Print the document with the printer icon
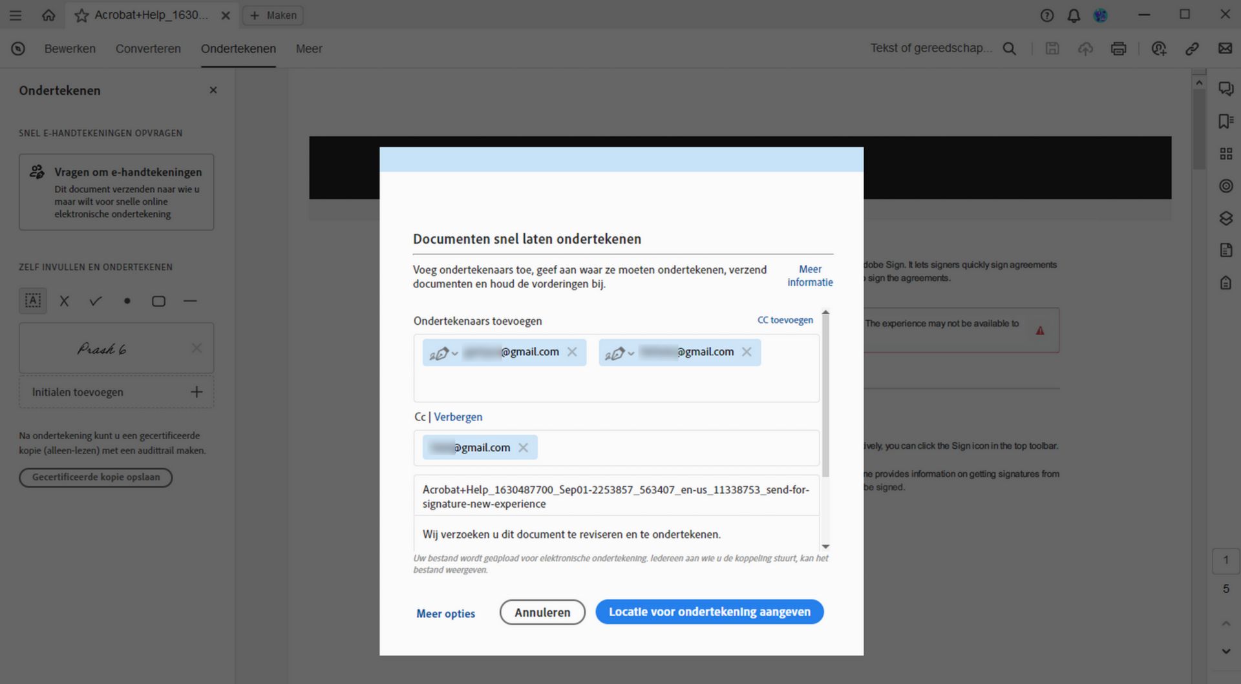 tap(1118, 48)
